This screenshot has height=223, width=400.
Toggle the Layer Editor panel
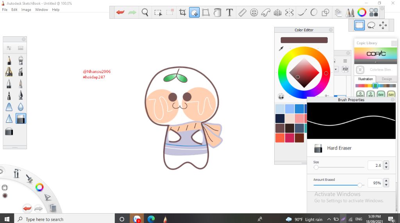point(338,12)
